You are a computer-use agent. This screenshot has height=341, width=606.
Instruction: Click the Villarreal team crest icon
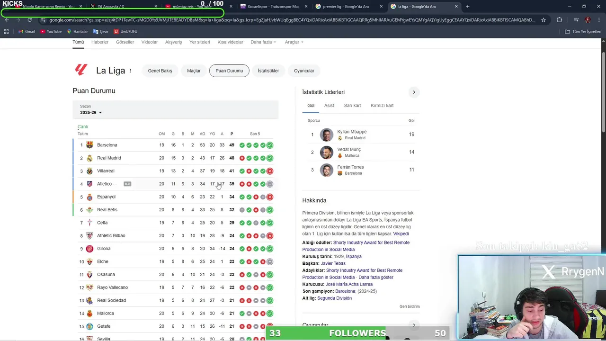(x=89, y=171)
